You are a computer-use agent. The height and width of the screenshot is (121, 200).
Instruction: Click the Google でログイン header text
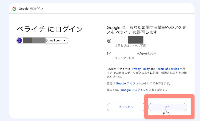[31, 9]
